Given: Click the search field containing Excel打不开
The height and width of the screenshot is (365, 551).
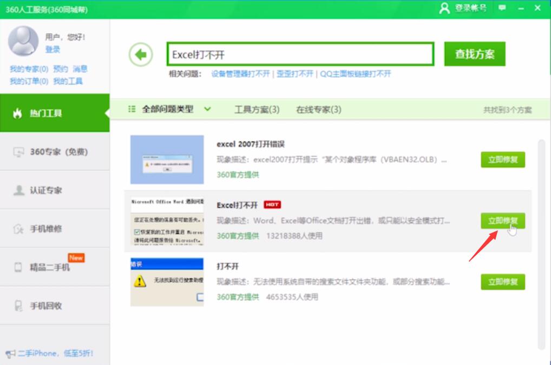Looking at the screenshot, I should click(x=300, y=54).
